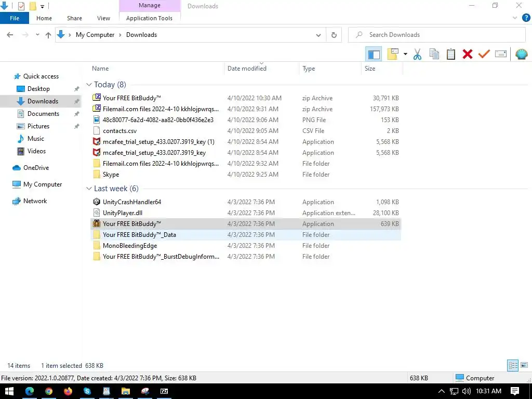Refresh the Downloads folder
This screenshot has width=532, height=399.
334,35
